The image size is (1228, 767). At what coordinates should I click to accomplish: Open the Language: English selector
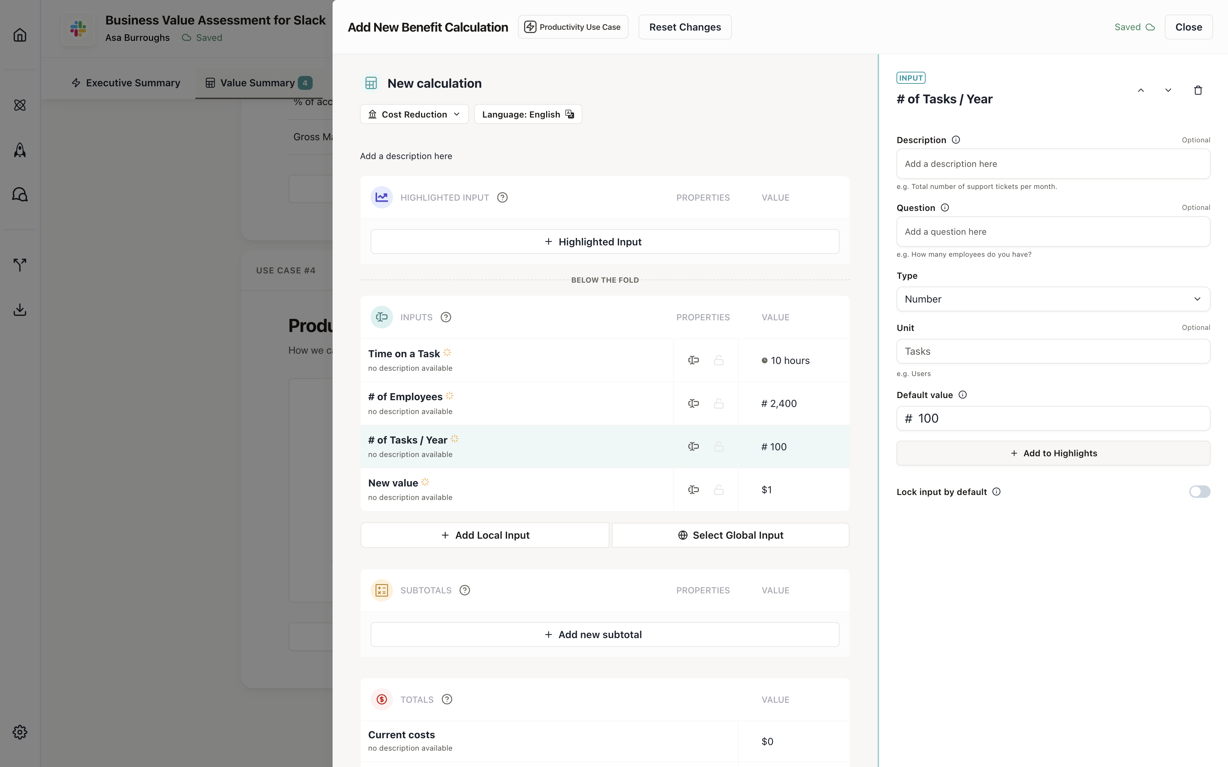click(528, 115)
